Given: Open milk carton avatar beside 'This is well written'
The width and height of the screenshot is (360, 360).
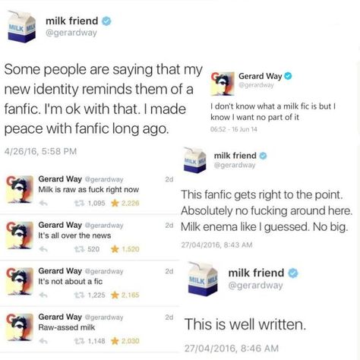Looking at the screenshot, I should (203, 279).
